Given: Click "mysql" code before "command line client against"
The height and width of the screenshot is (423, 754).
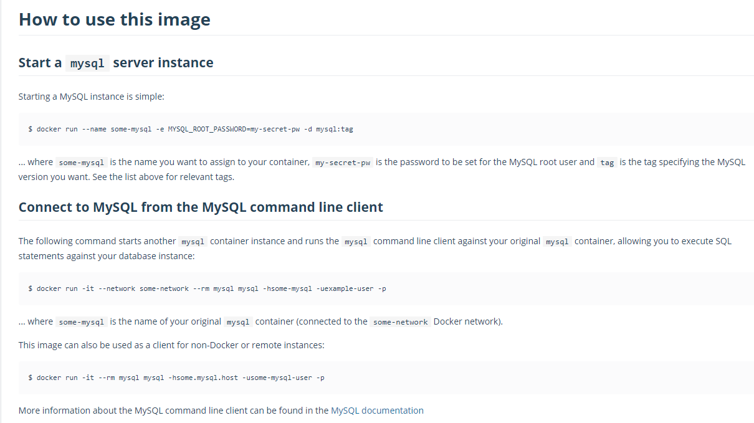Looking at the screenshot, I should click(x=356, y=242).
